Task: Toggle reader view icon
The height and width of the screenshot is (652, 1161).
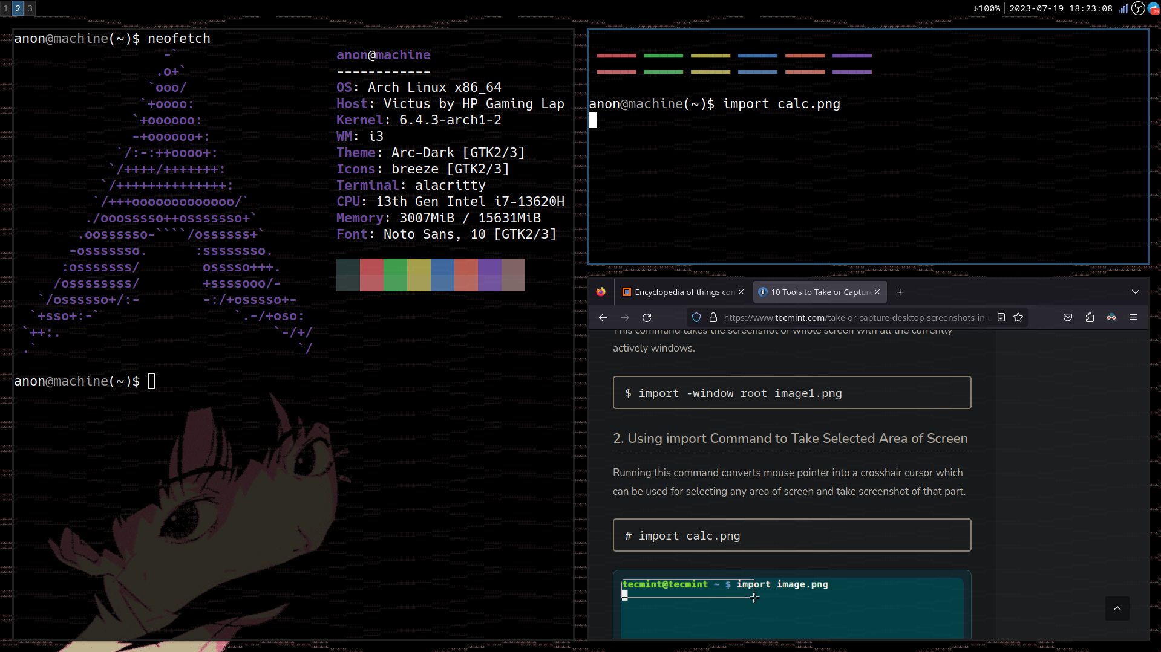Action: 1001,317
